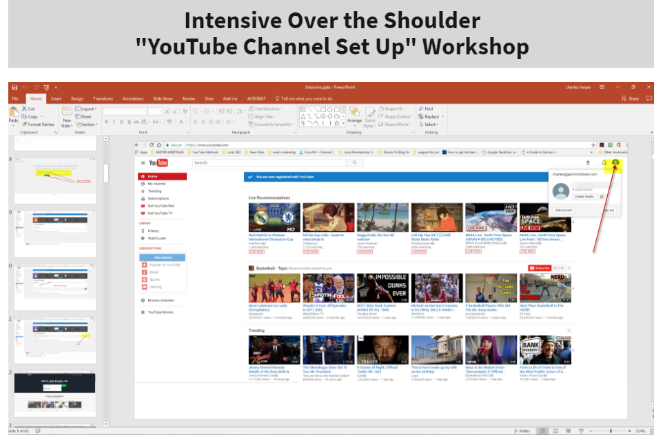Switch to the Transitions tab

pyautogui.click(x=103, y=98)
